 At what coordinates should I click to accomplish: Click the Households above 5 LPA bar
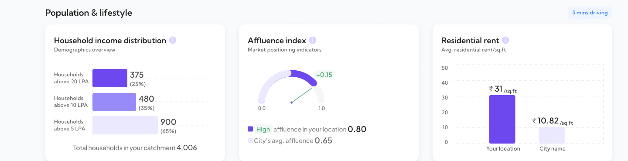125,125
